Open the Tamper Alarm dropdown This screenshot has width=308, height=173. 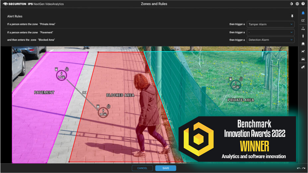271,24
